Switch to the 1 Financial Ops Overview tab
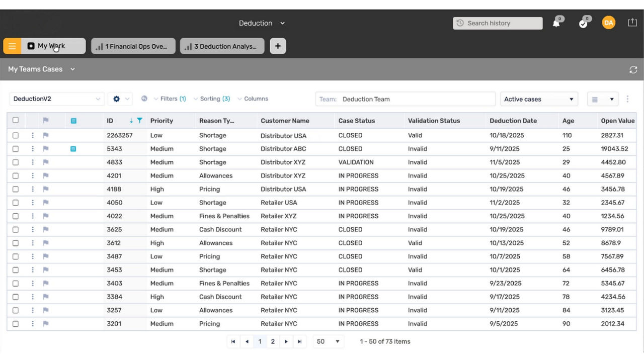 133,46
